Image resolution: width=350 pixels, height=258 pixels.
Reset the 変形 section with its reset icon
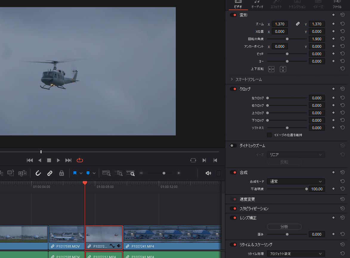point(342,15)
